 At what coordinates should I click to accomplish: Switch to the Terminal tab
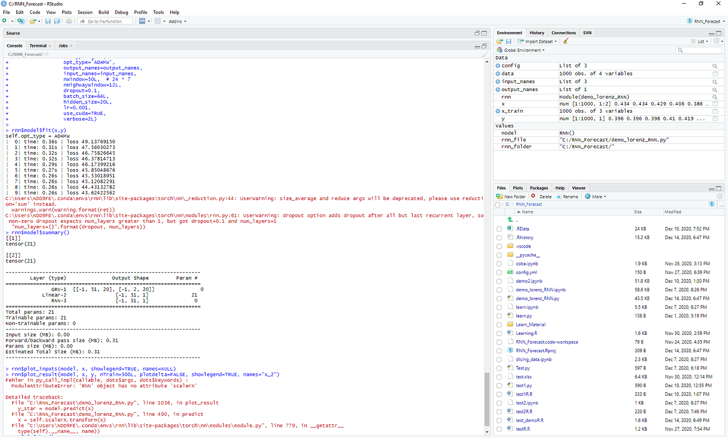click(38, 45)
